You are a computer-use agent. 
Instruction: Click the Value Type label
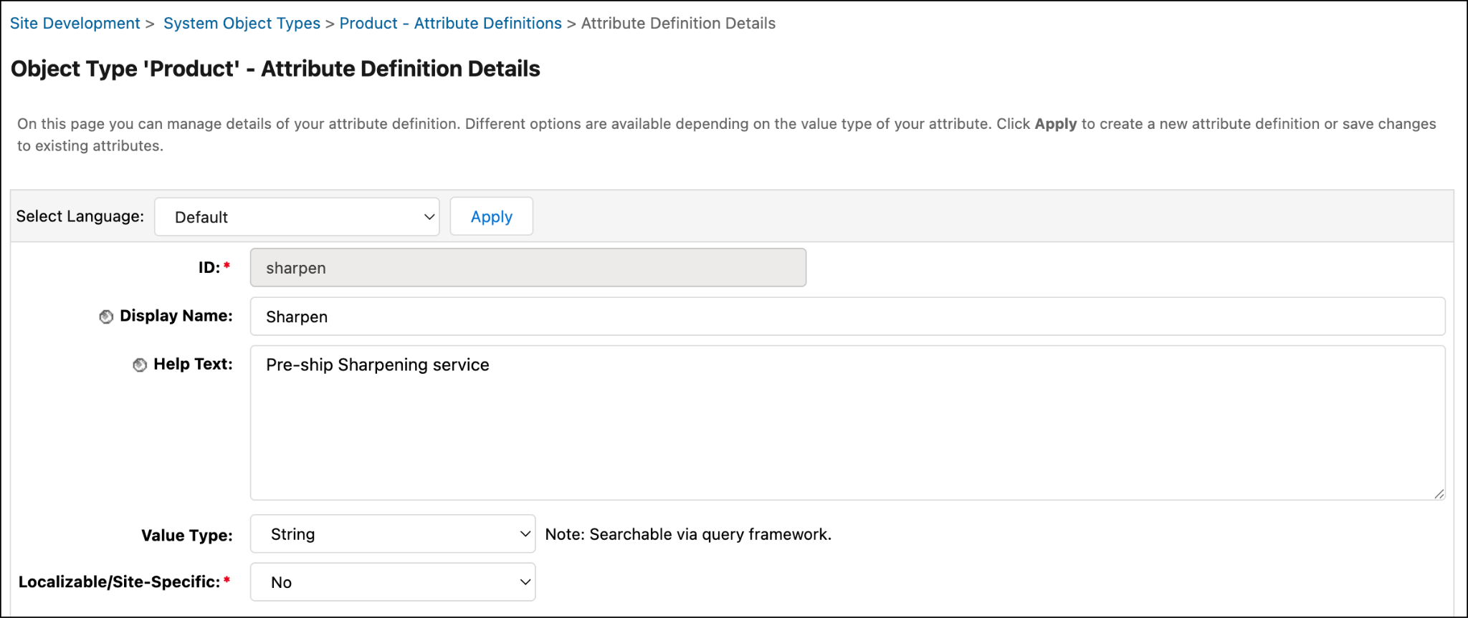(x=186, y=536)
